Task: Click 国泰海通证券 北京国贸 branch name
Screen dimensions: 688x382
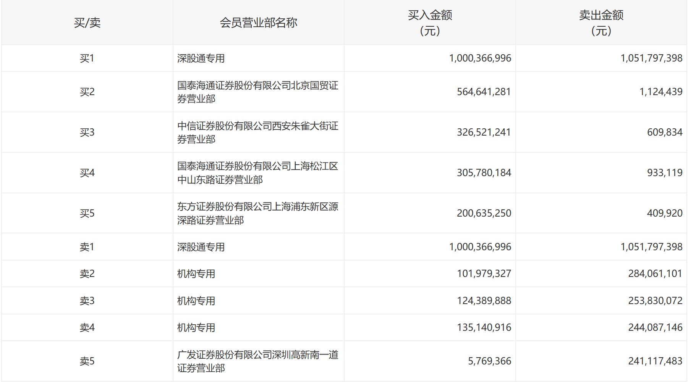Action: tap(258, 92)
